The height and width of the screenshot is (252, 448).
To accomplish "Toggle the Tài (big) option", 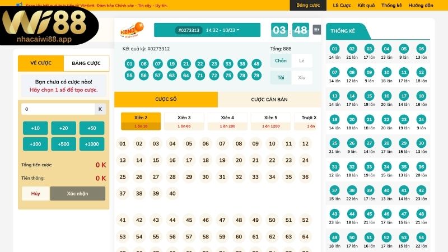I will [x=281, y=77].
